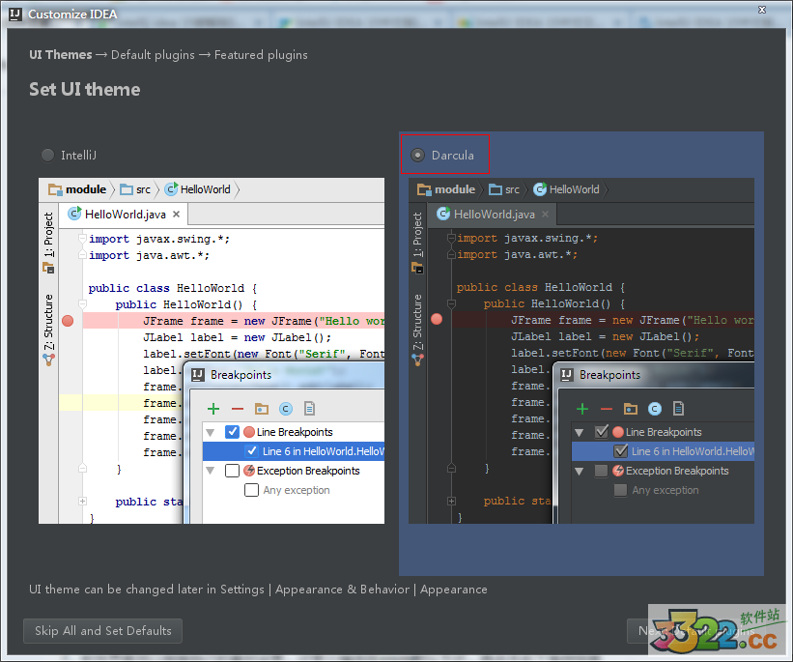Toggle Exception Breakpoints checkbox in IntelliJ preview
Image resolution: width=793 pixels, height=662 pixels.
click(x=232, y=471)
